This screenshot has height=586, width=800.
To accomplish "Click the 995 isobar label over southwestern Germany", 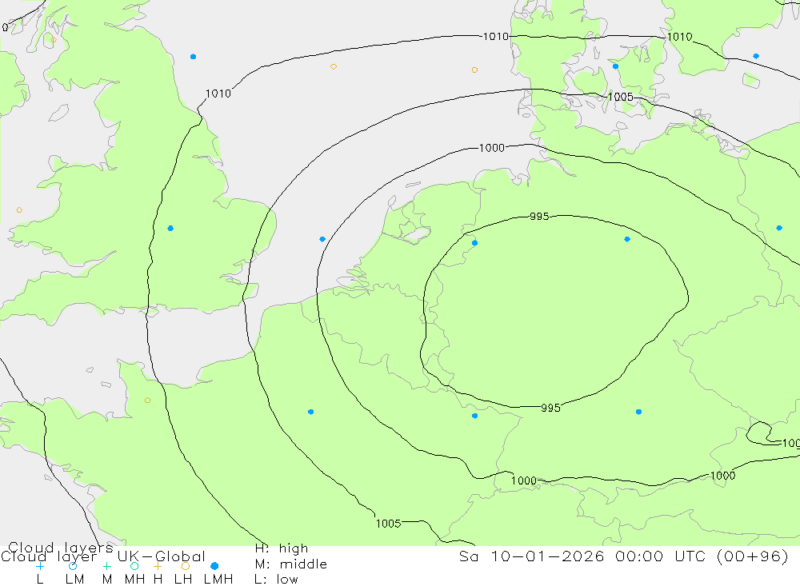I will tap(550, 408).
